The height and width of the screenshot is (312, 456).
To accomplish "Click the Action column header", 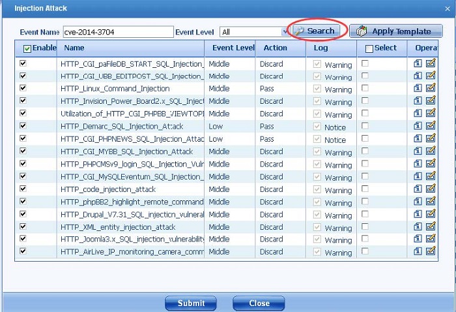I will pos(275,48).
